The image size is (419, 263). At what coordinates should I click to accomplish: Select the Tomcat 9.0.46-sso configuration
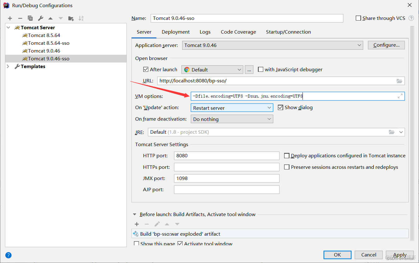tap(66, 59)
